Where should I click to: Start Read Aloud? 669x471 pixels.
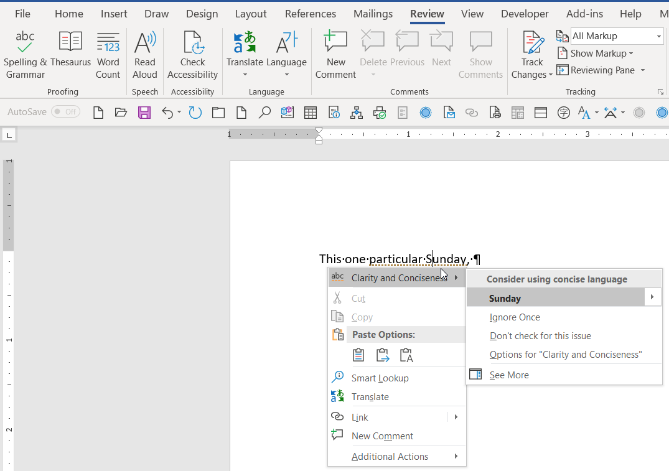tap(145, 55)
